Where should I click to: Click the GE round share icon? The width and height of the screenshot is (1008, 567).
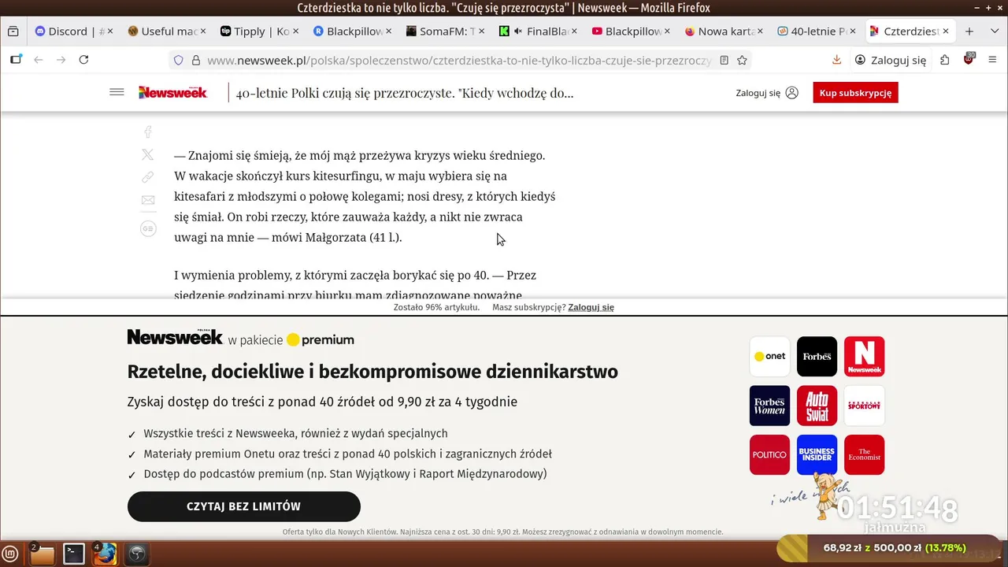click(x=148, y=228)
